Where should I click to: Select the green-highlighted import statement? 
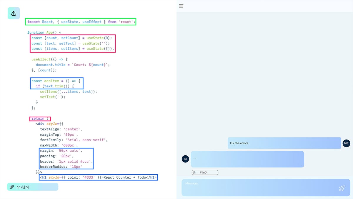[x=80, y=22]
